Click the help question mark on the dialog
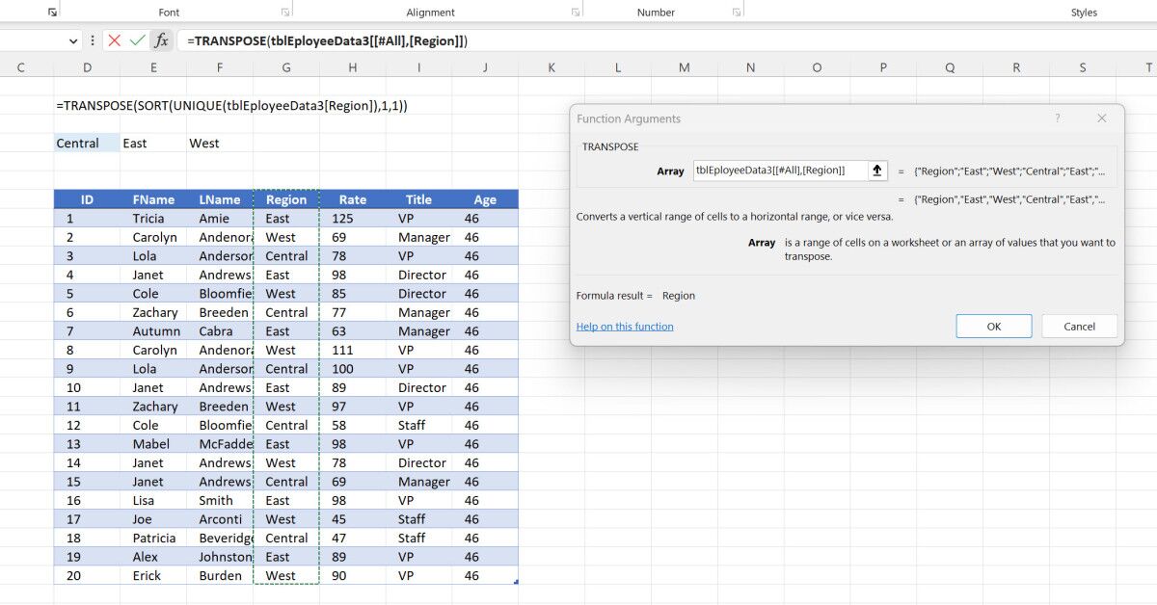Image resolution: width=1157 pixels, height=605 pixels. (x=1058, y=118)
